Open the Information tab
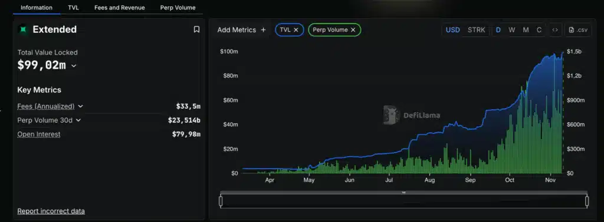The width and height of the screenshot is (604, 222). click(x=36, y=8)
